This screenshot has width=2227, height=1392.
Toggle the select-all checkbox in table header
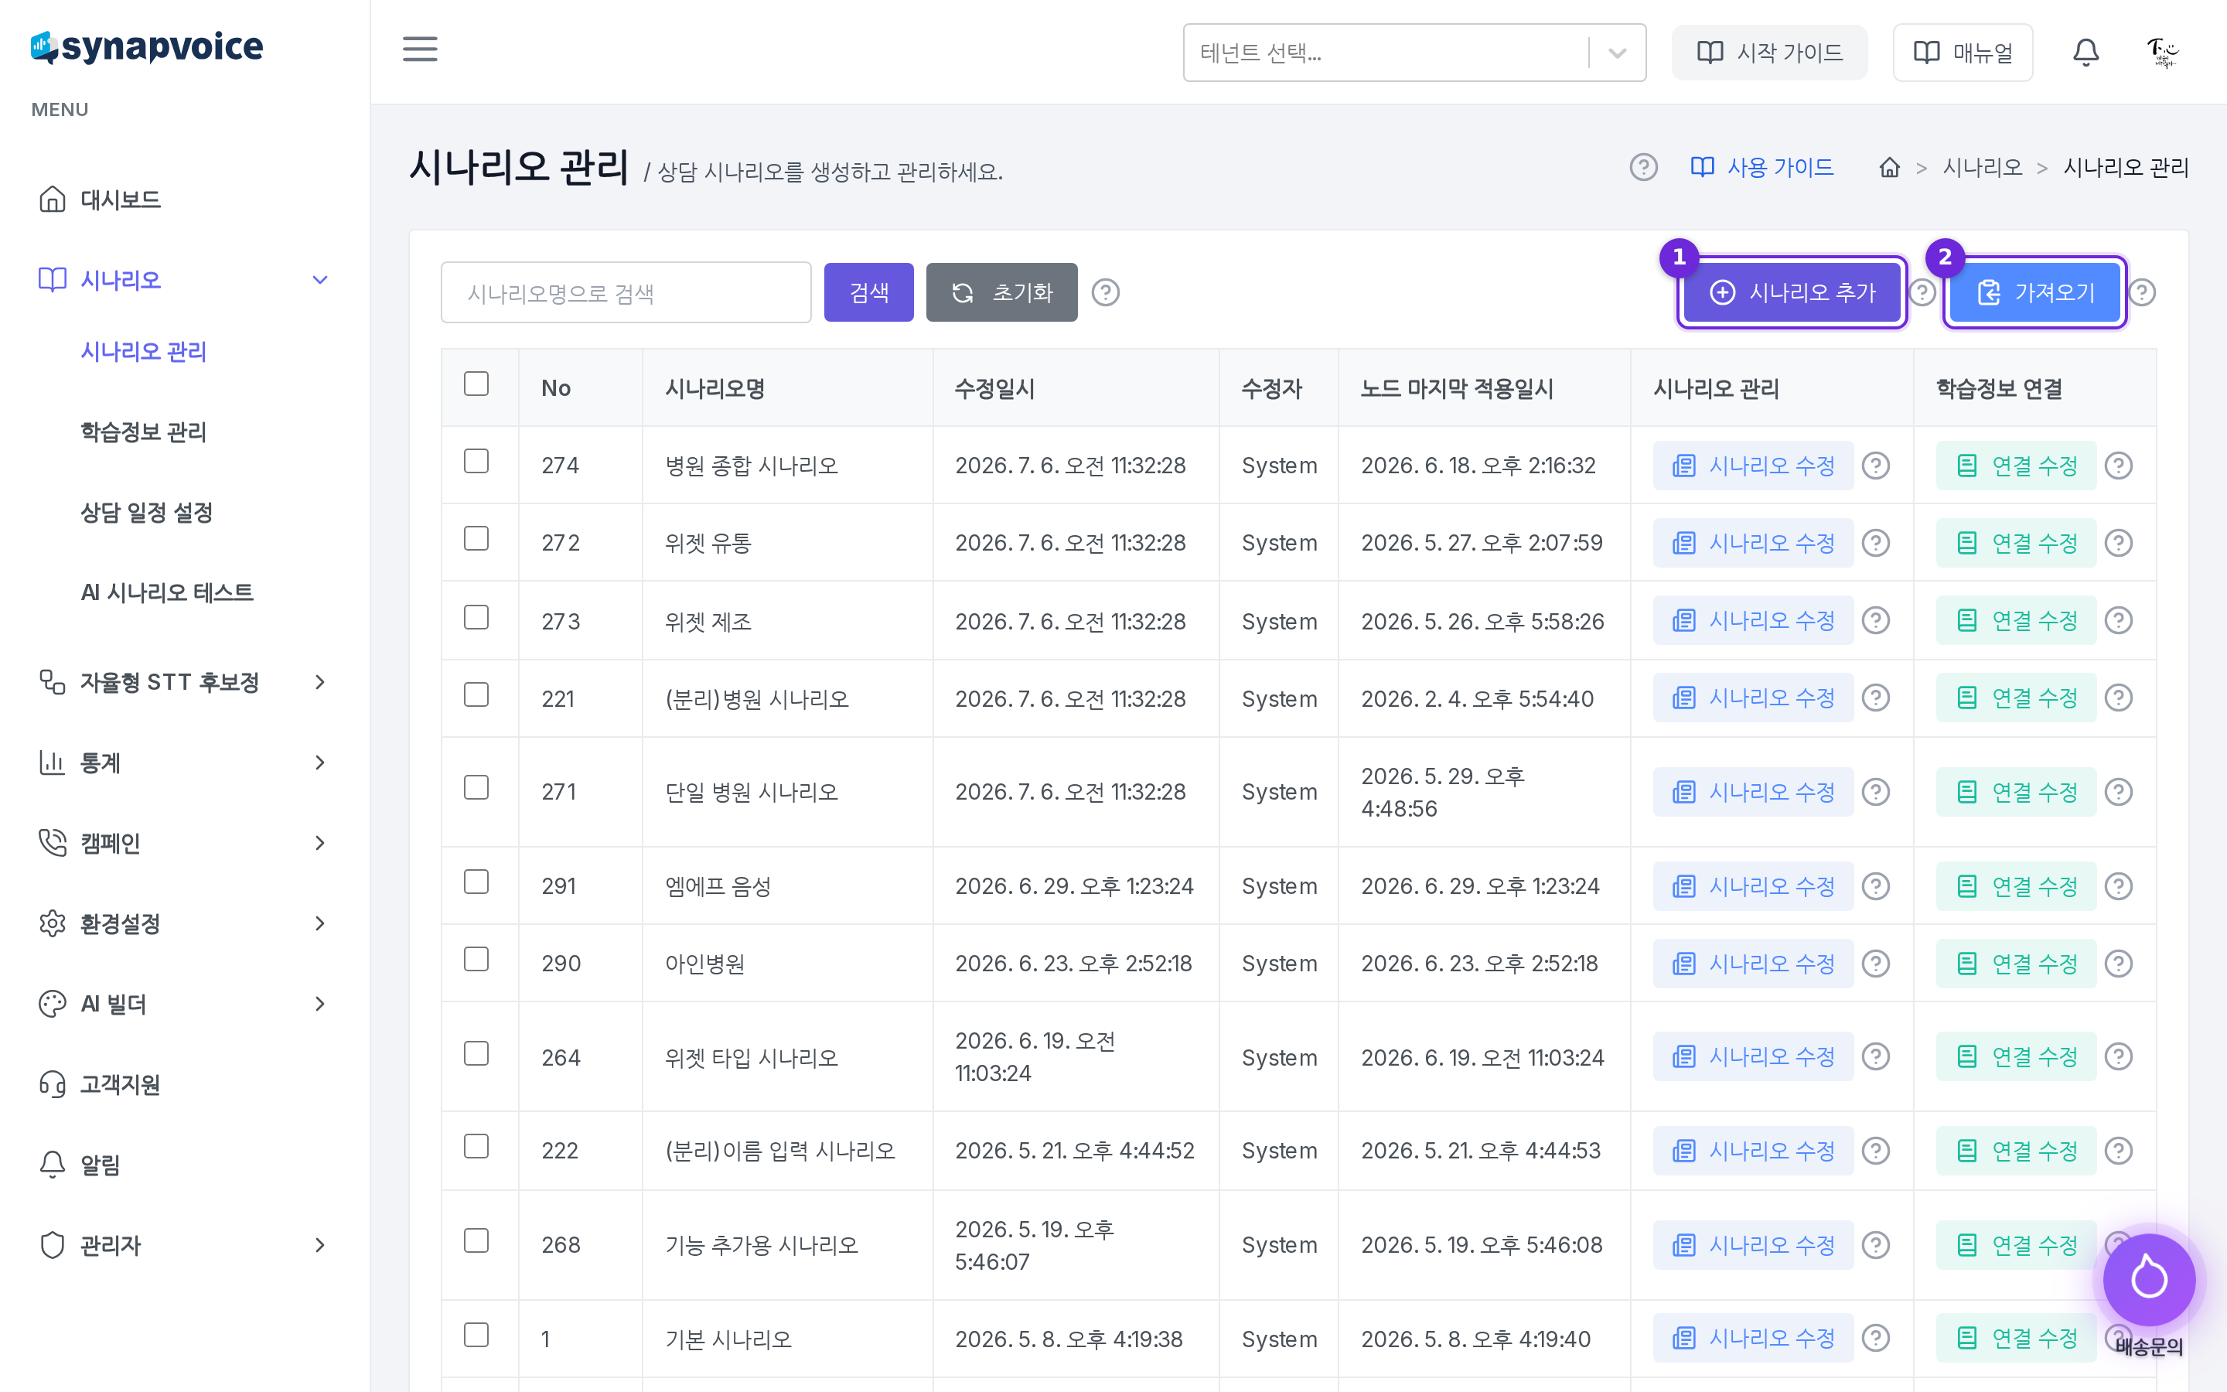476,384
